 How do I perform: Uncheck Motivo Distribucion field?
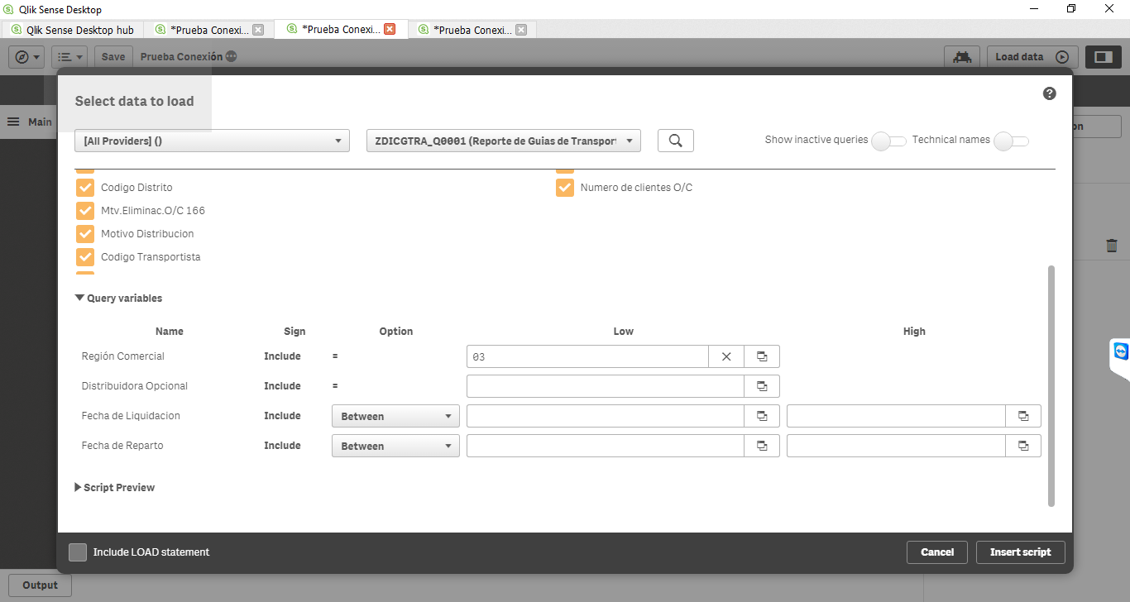(85, 234)
